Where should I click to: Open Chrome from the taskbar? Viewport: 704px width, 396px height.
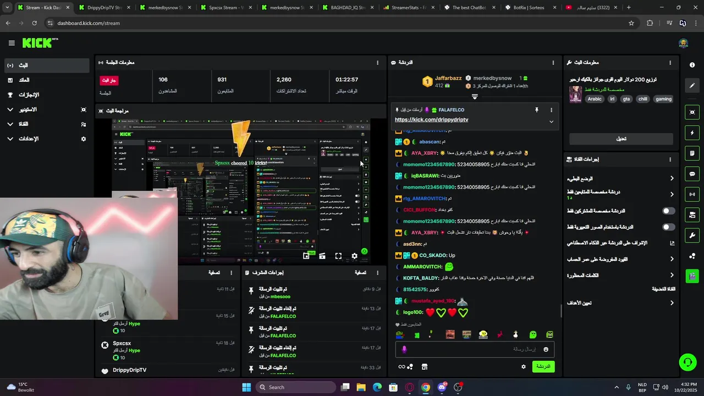[x=426, y=387]
